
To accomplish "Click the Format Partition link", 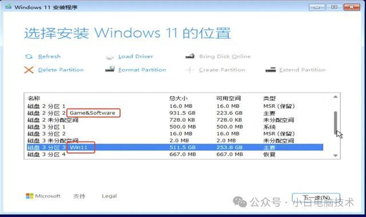I will click(142, 70).
